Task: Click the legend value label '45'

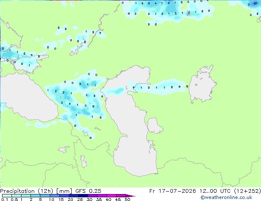Action: (x=118, y=199)
